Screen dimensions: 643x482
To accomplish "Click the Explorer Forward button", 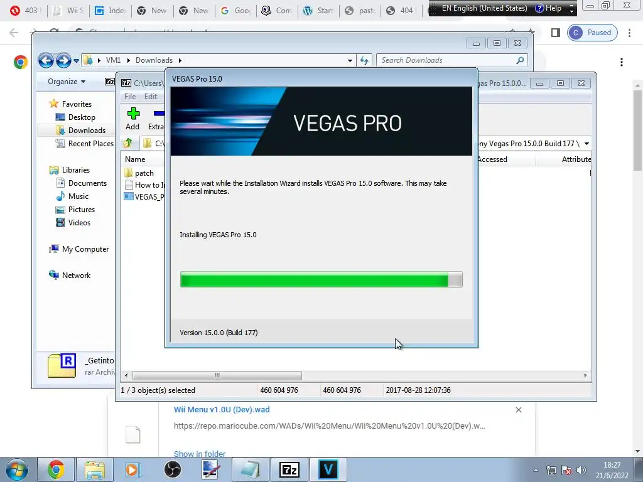I will 63,61.
